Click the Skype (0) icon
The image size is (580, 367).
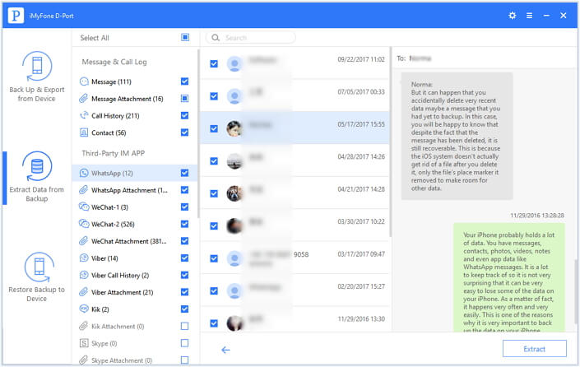[x=84, y=343]
